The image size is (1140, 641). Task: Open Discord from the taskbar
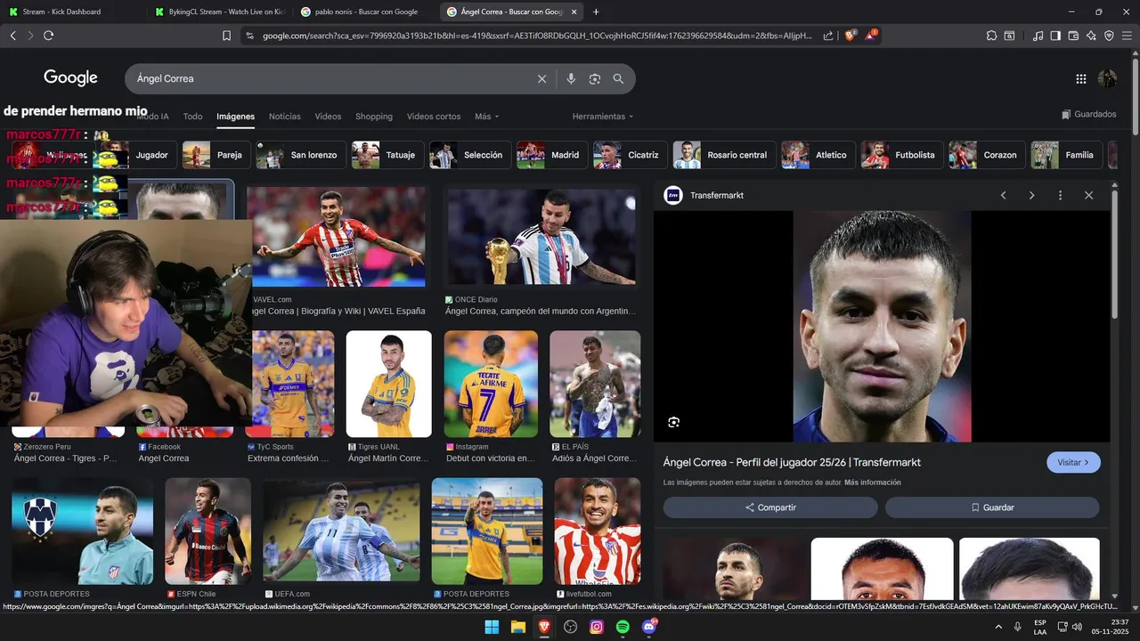tap(649, 627)
